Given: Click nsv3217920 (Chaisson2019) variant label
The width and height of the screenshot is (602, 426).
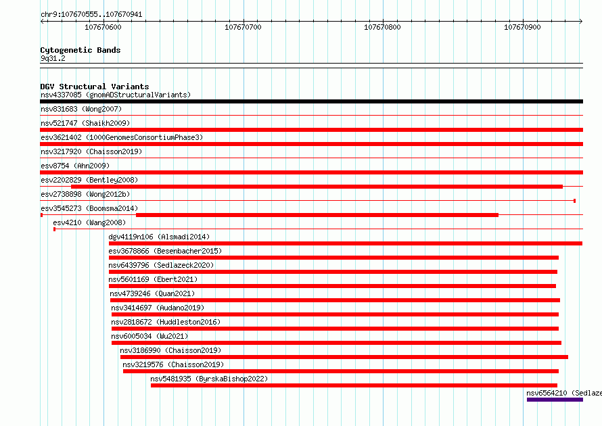Looking at the screenshot, I should (x=91, y=151).
